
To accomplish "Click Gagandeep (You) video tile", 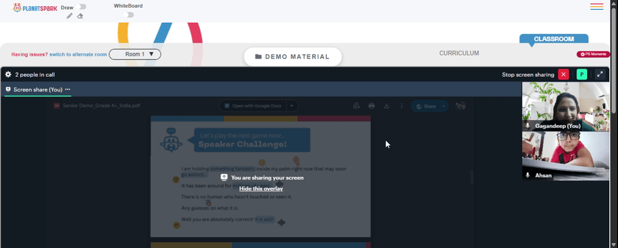I will click(x=565, y=106).
